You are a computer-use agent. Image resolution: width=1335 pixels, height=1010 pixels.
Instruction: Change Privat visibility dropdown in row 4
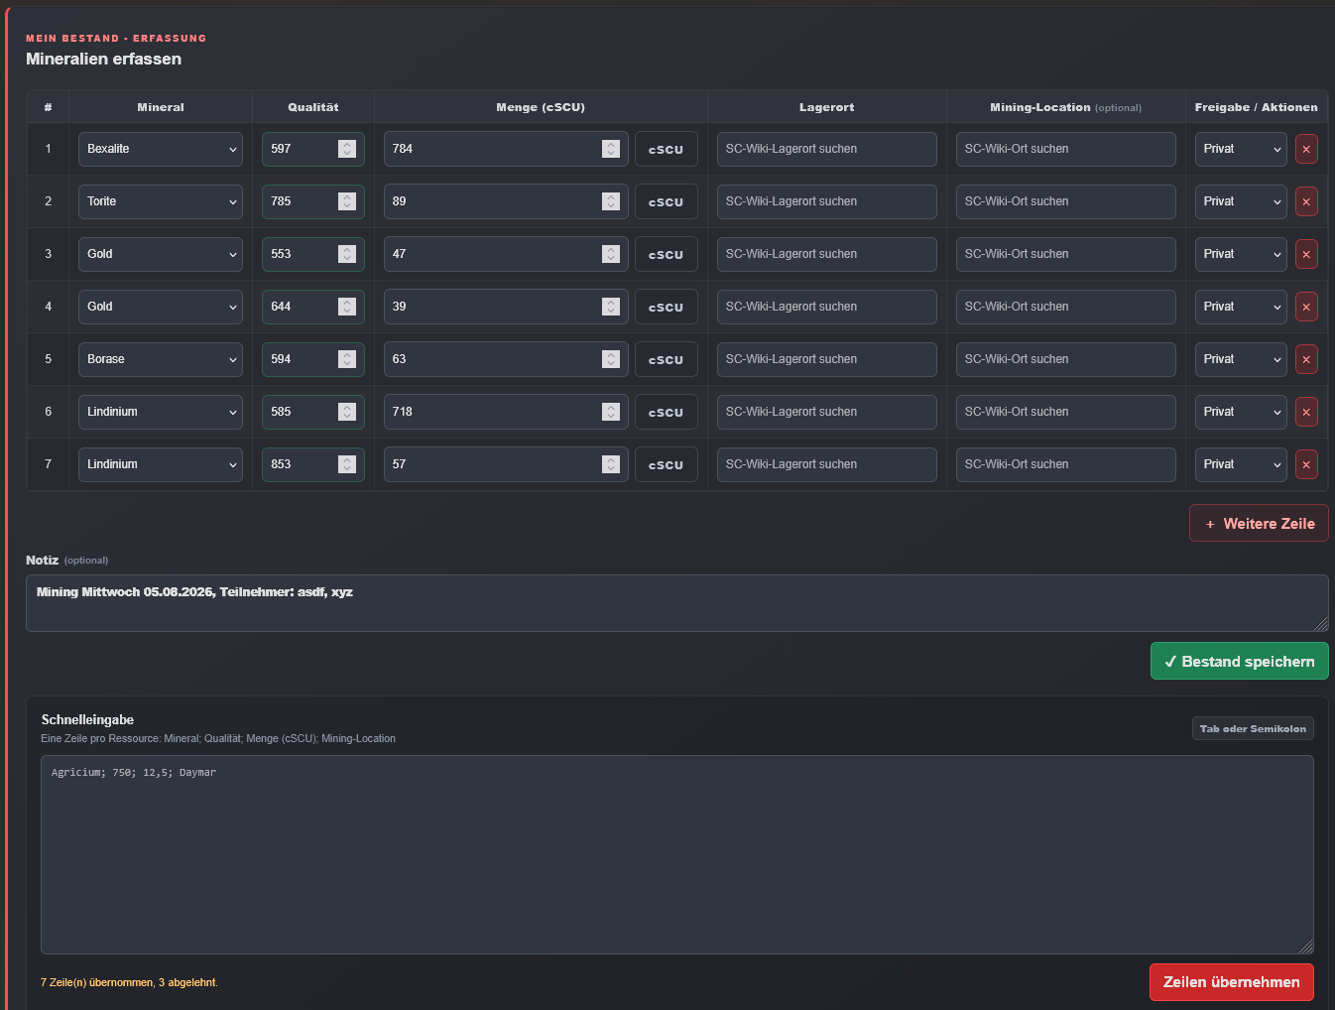click(x=1241, y=307)
